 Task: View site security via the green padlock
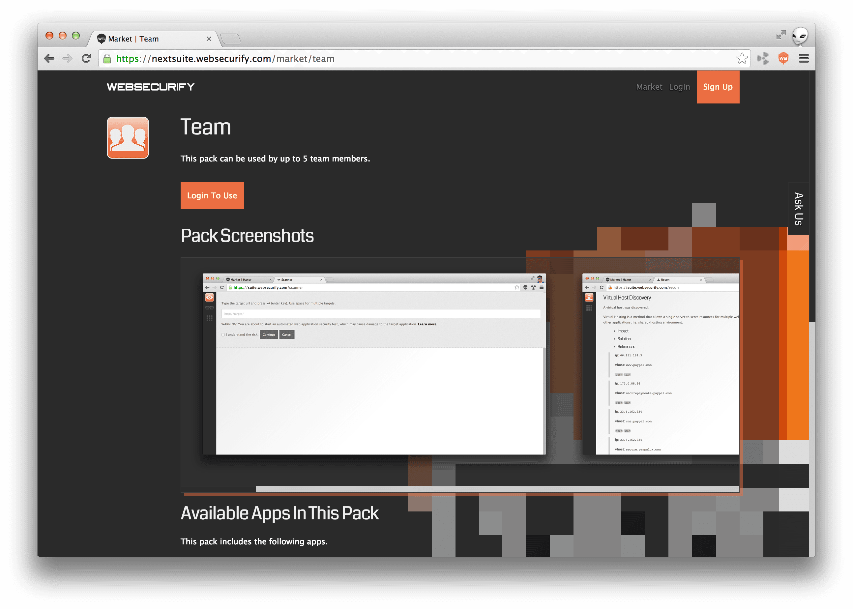coord(107,59)
